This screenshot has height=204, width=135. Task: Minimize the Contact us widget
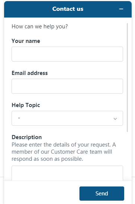tap(121, 9)
